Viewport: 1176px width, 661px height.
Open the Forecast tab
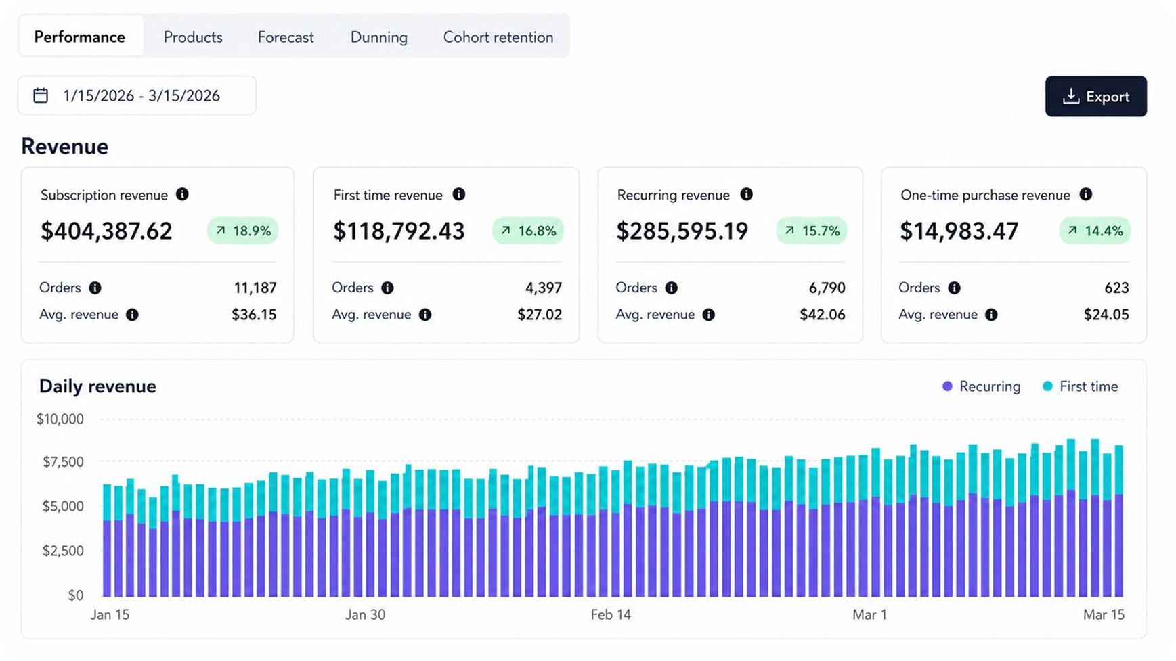[286, 37]
